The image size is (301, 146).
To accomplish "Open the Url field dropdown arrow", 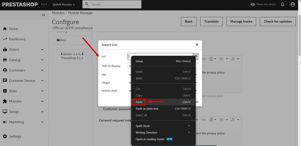I will (x=196, y=56).
